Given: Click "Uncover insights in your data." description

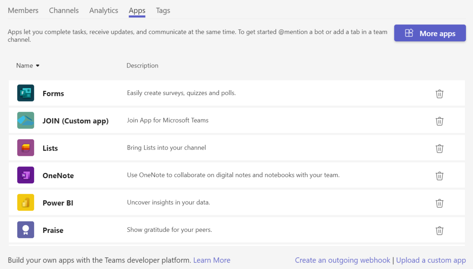Looking at the screenshot, I should pyautogui.click(x=168, y=203).
